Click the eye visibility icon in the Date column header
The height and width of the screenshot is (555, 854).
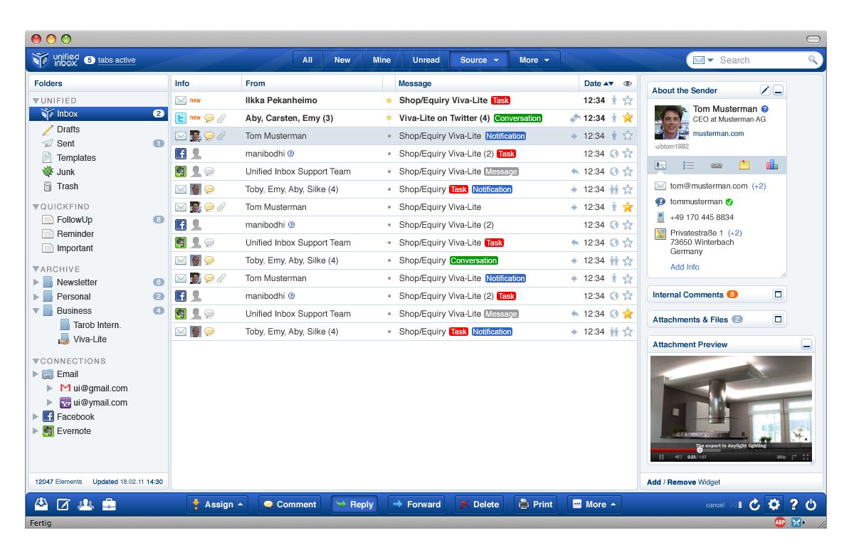pos(627,83)
